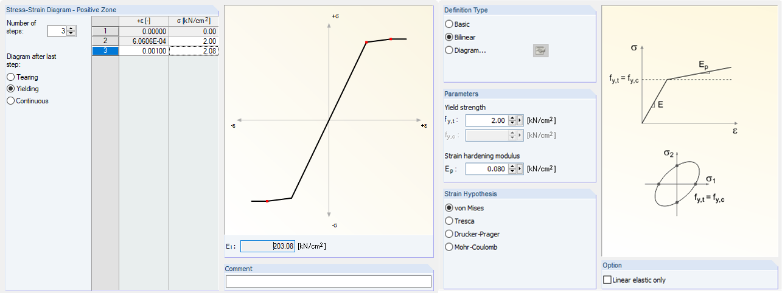Select the Tearing option
782x293 pixels.
tap(10, 77)
